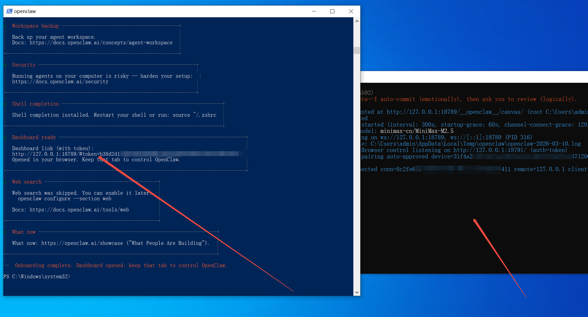Open the agent-workspace docs URL
Screen dimensions: 588x317
coord(101,43)
